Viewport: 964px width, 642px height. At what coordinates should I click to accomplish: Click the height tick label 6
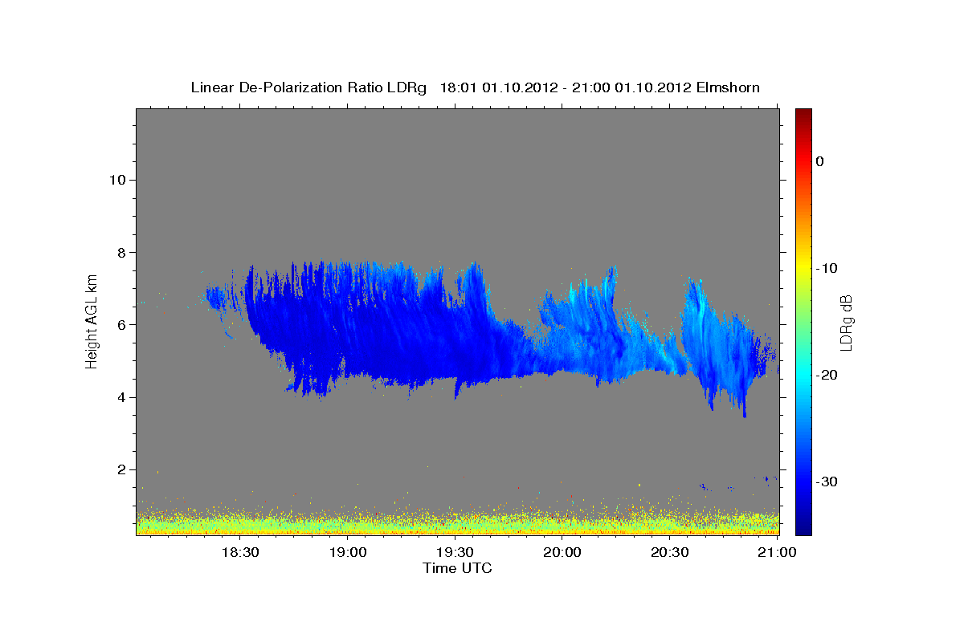click(120, 325)
